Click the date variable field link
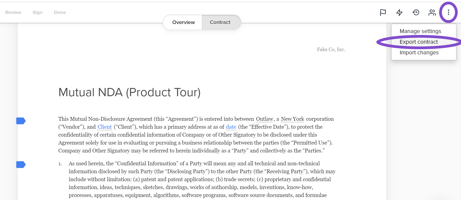Viewport: 461px width, 200px height. (231, 127)
